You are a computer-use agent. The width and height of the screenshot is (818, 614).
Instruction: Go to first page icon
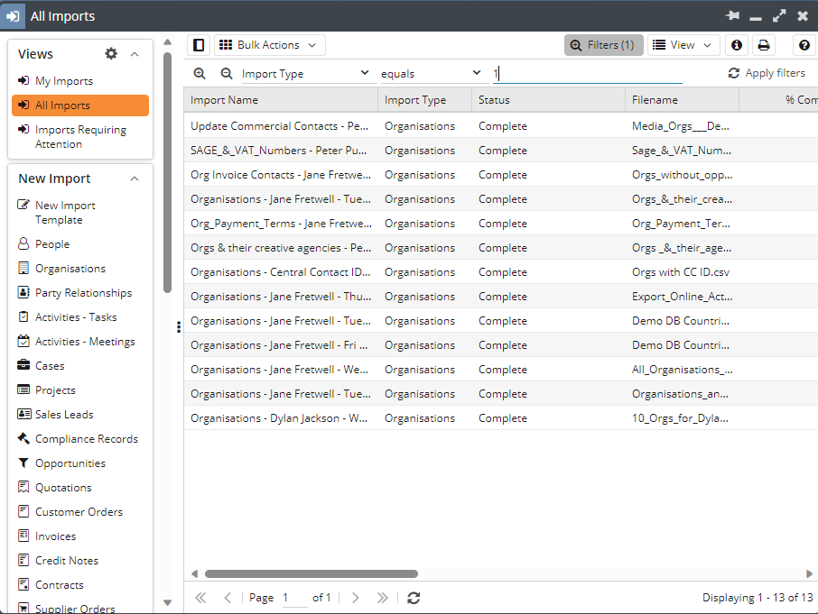(x=200, y=598)
